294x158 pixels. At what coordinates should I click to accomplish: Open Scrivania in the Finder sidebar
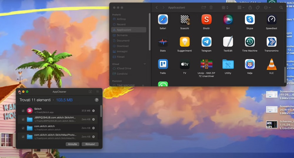(122, 35)
